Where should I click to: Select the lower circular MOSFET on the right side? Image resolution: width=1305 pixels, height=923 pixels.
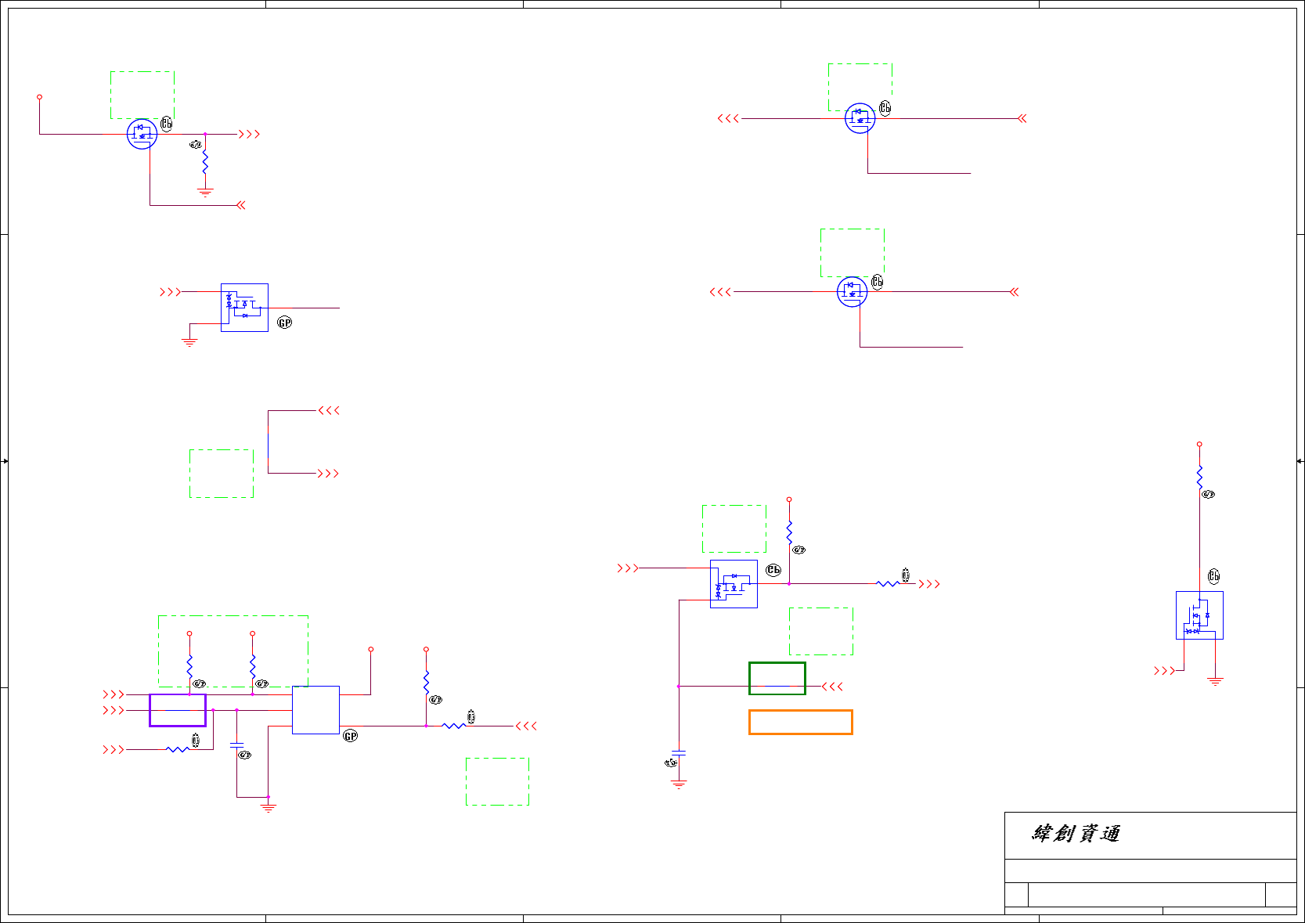coord(853,292)
